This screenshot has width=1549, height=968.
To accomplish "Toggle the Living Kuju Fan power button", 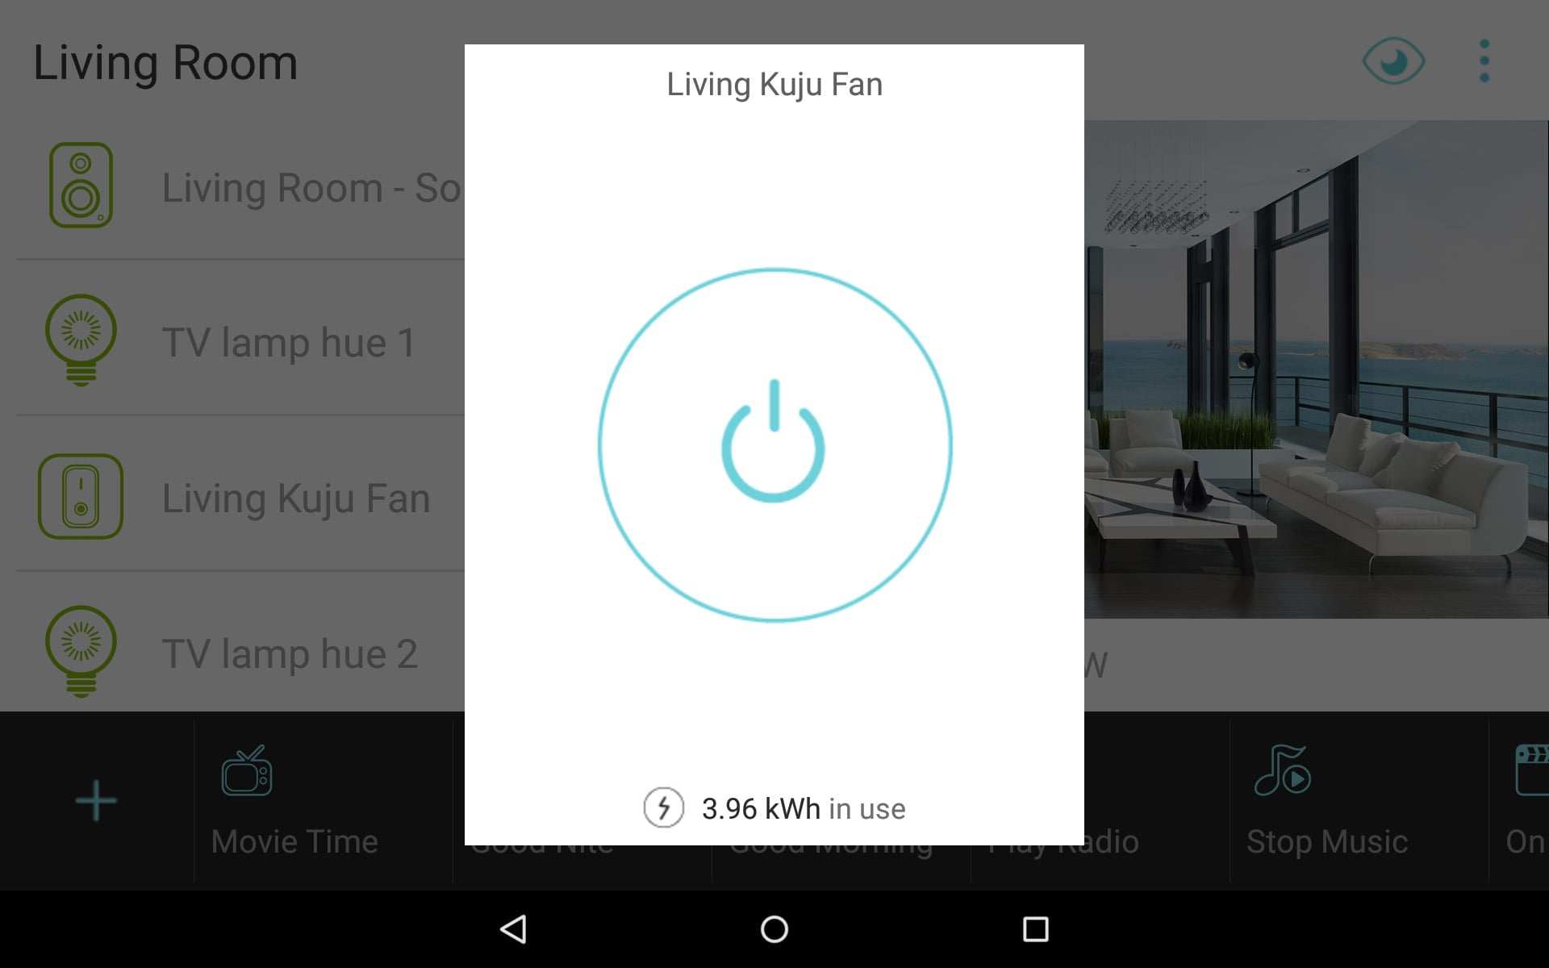I will pos(774,446).
